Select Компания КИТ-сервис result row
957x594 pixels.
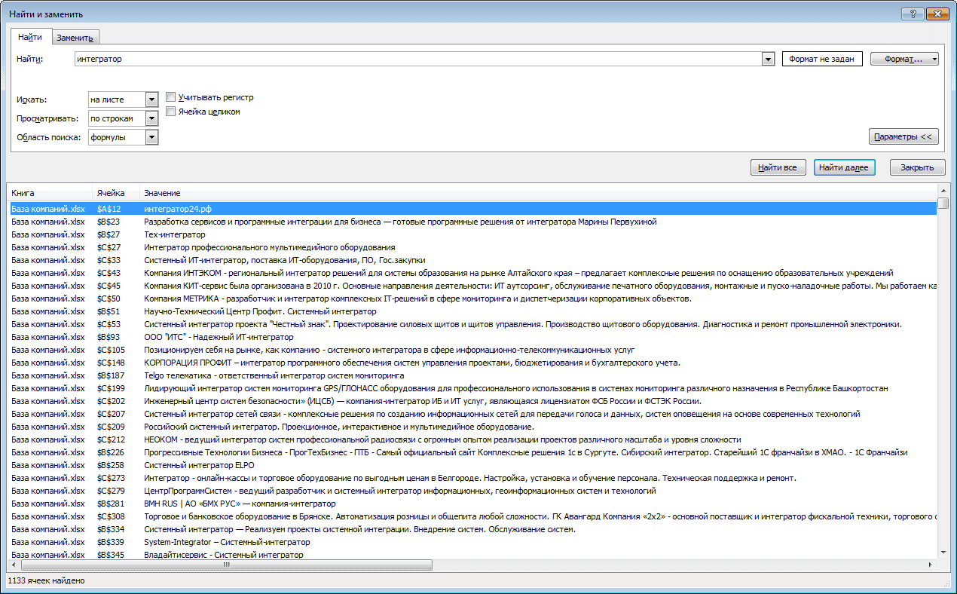(472, 286)
